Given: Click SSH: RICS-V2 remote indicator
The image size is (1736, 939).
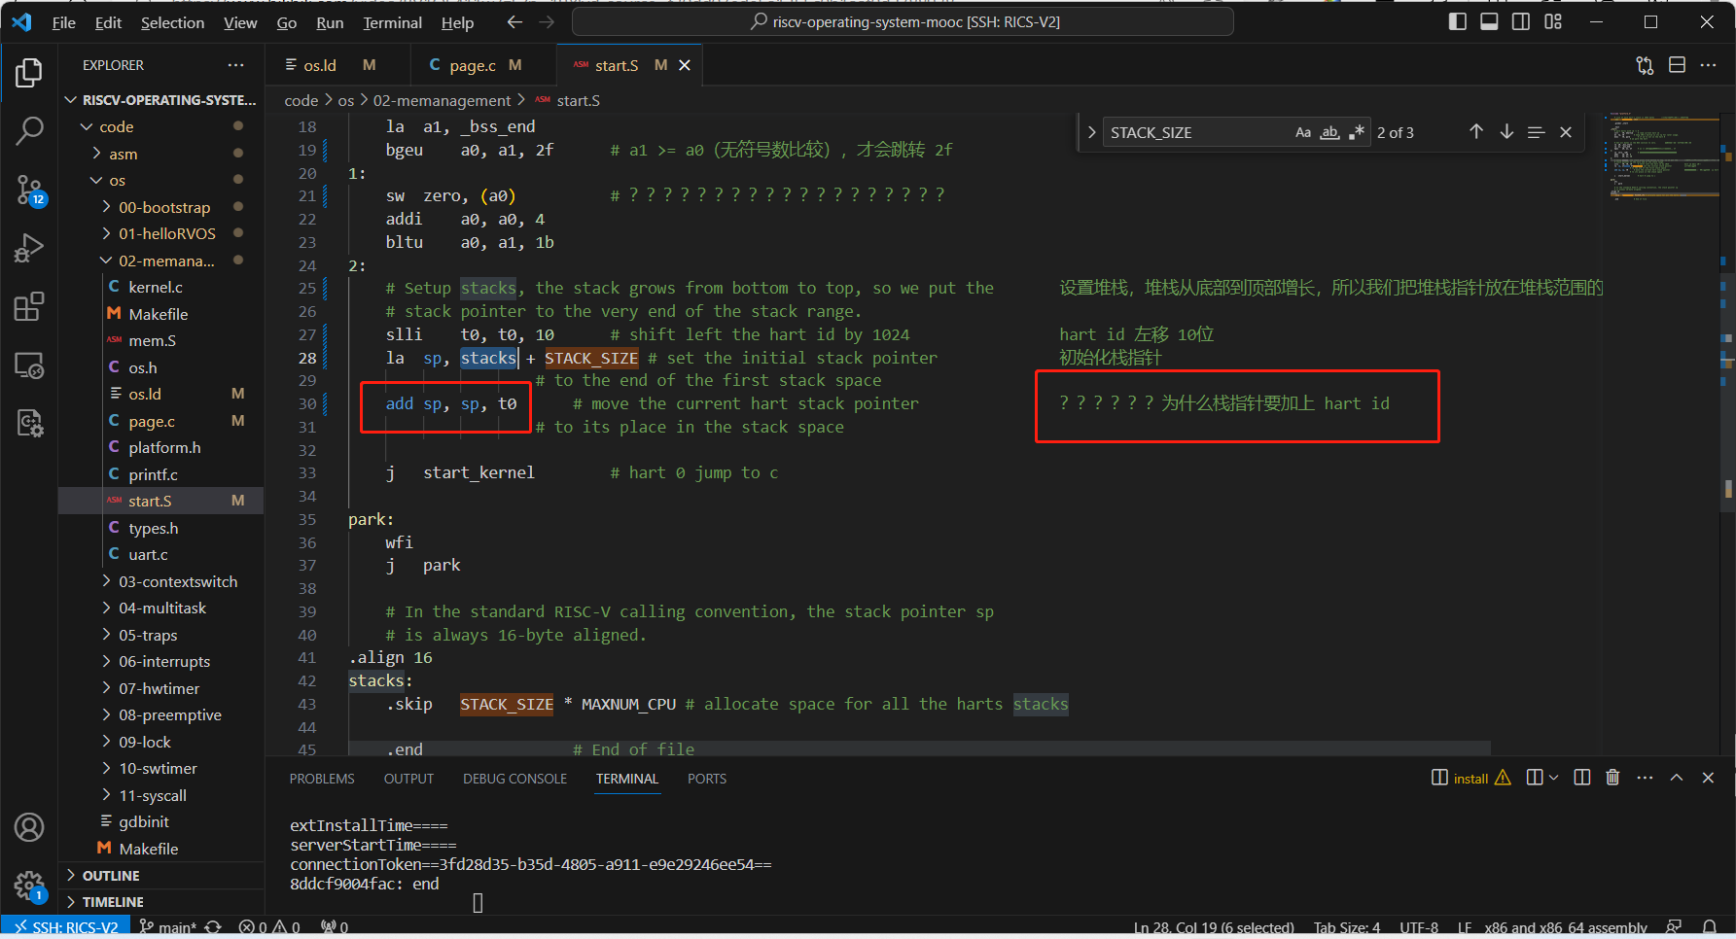Looking at the screenshot, I should click(x=66, y=927).
